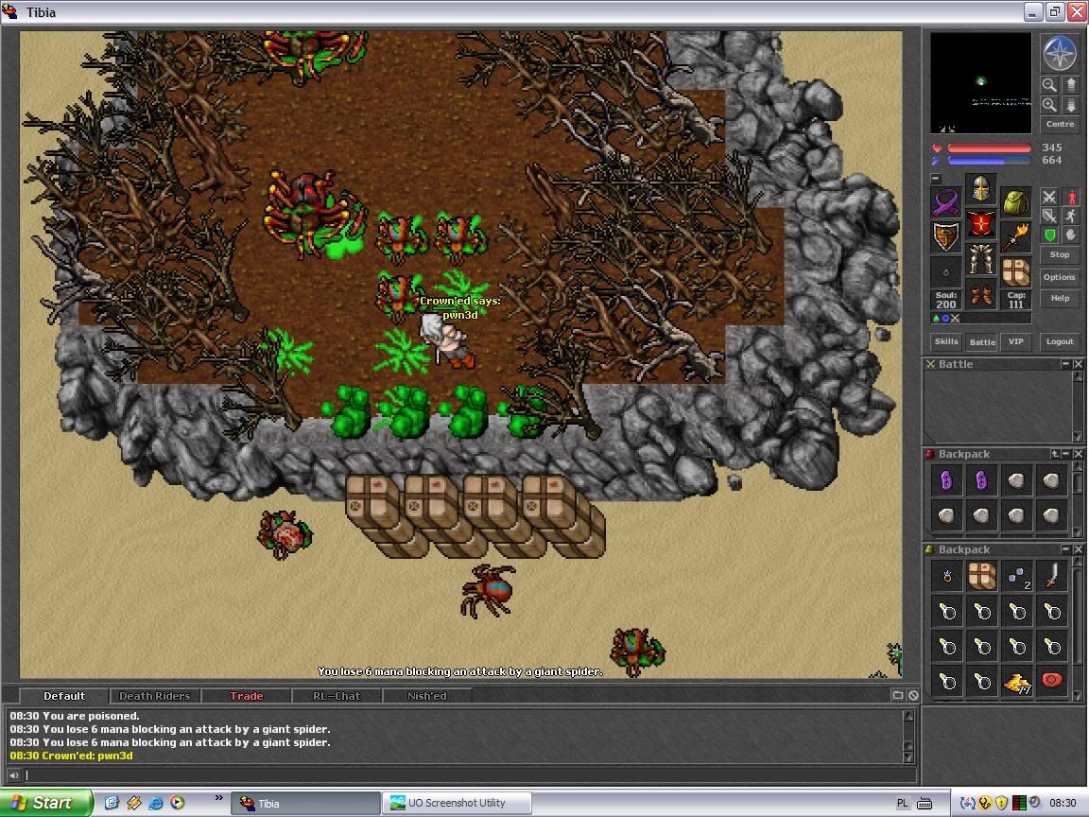Click the compass rose on the minimap
The width and height of the screenshot is (1089, 817).
pyautogui.click(x=1059, y=53)
